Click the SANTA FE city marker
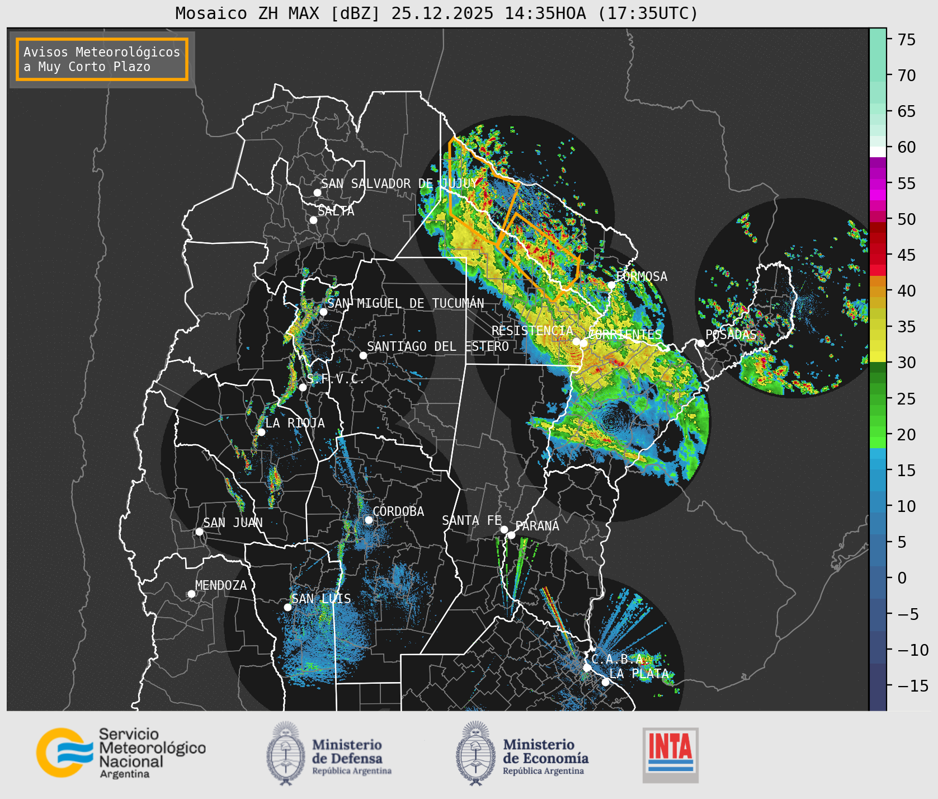Screen dimensions: 938x799 (x=504, y=529)
